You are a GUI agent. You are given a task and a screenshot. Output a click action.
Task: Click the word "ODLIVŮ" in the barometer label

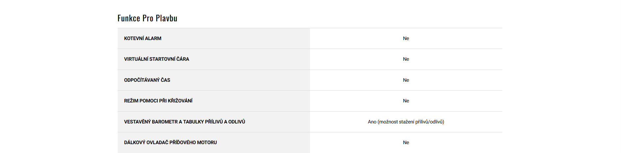coord(237,122)
